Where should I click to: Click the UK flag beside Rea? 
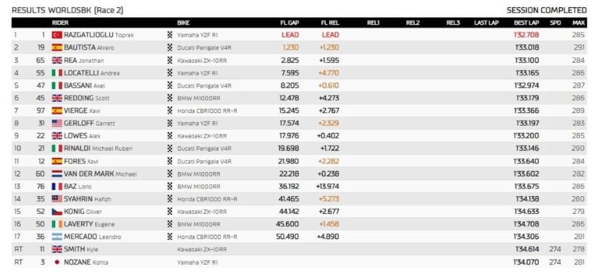pos(57,61)
